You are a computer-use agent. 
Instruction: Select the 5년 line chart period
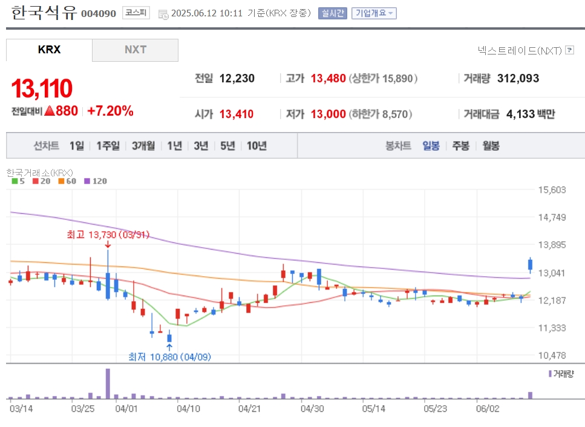(227, 146)
